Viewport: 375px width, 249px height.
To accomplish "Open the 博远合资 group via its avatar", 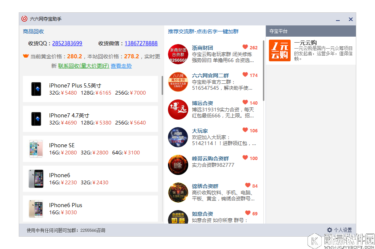I will (x=178, y=110).
